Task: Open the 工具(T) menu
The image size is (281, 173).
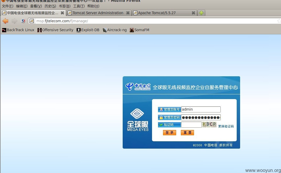Action: [x=79, y=6]
